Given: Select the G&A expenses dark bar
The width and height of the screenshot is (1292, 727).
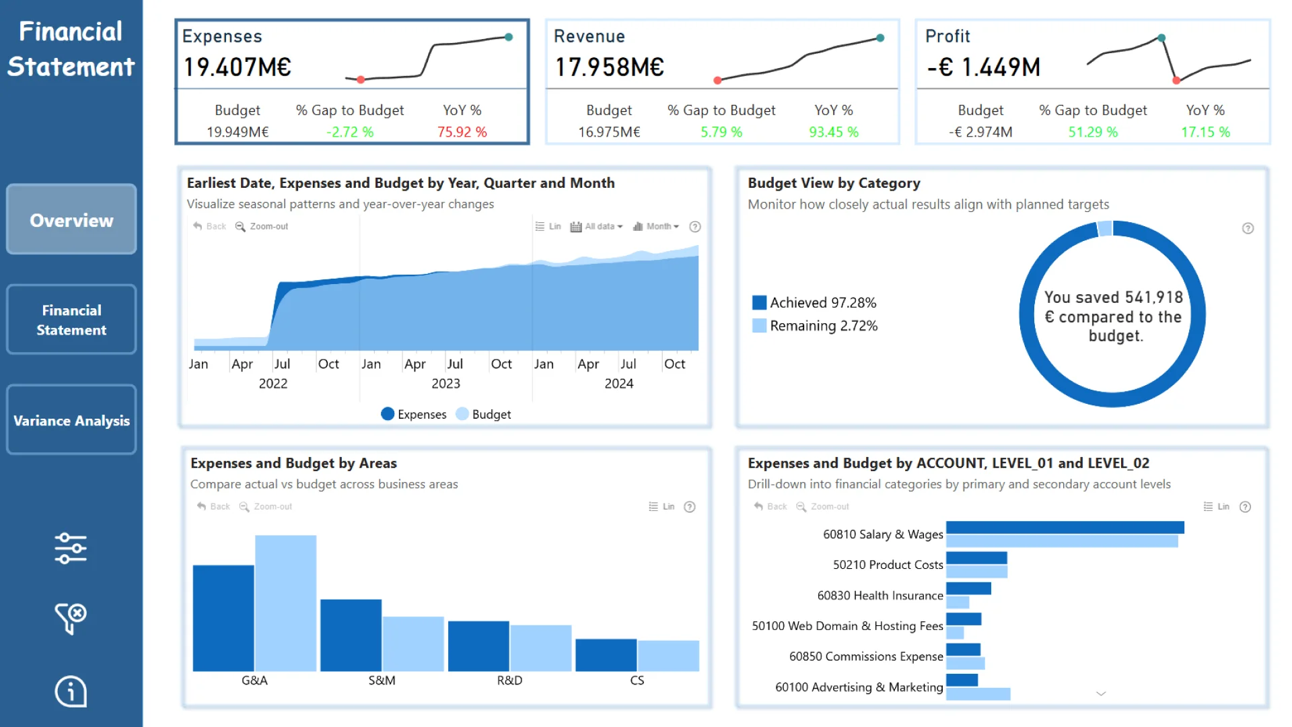Looking at the screenshot, I should coord(223,617).
